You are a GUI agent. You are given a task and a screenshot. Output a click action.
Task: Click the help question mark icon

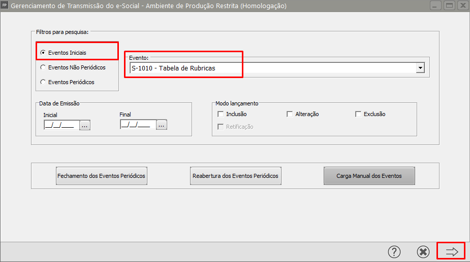point(394,251)
